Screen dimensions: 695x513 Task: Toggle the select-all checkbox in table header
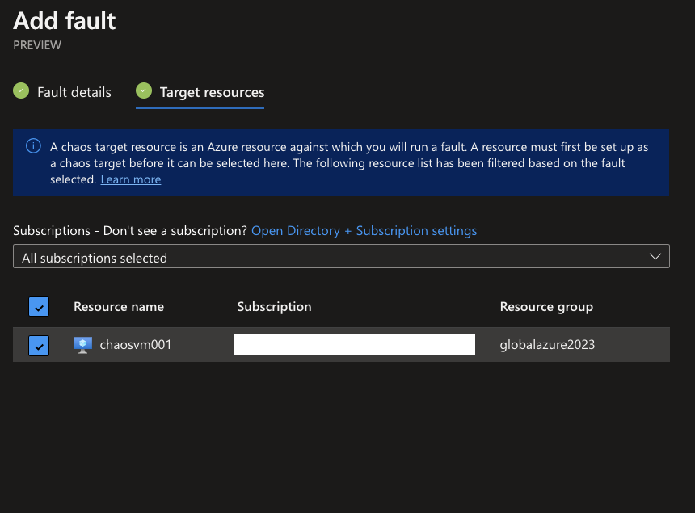click(x=39, y=306)
